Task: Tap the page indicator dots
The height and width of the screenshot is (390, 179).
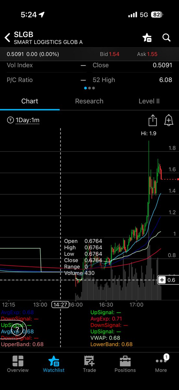Action: [89, 88]
